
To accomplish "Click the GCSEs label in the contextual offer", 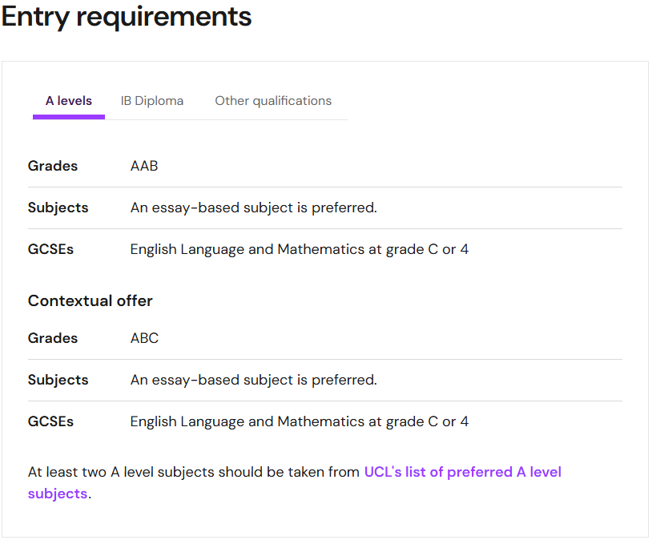I will pos(50,421).
